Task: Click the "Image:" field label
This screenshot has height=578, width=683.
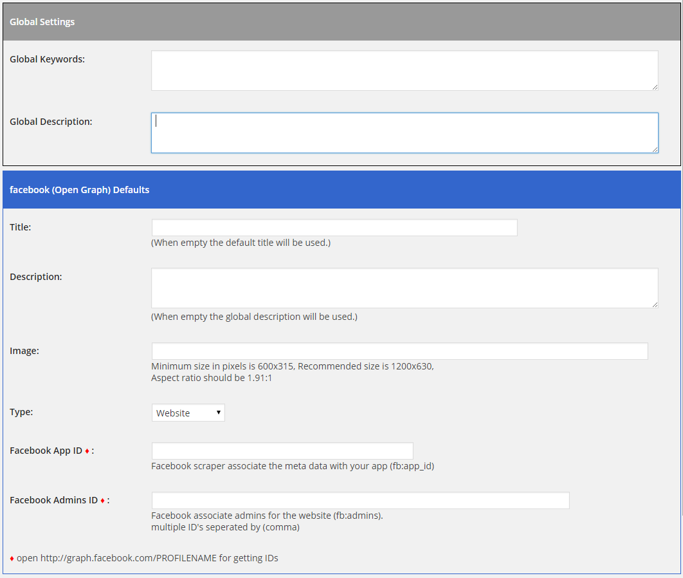Action: pyautogui.click(x=24, y=351)
